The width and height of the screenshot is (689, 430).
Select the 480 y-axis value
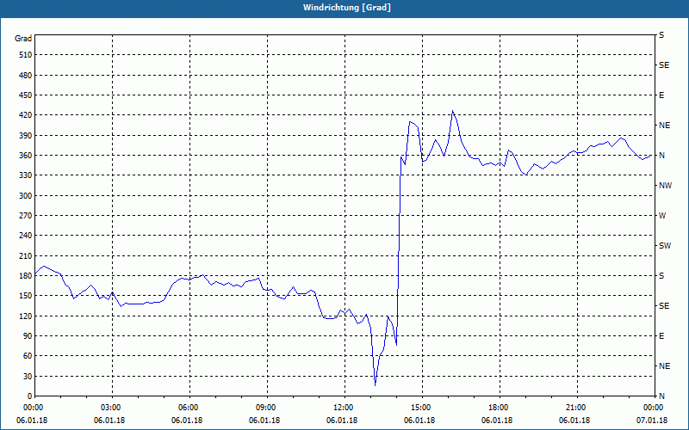click(x=26, y=75)
